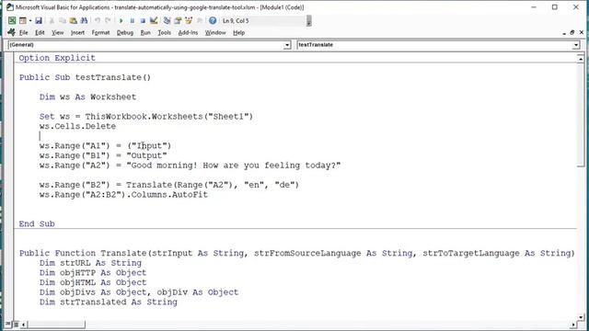Open the Window menu

[215, 33]
